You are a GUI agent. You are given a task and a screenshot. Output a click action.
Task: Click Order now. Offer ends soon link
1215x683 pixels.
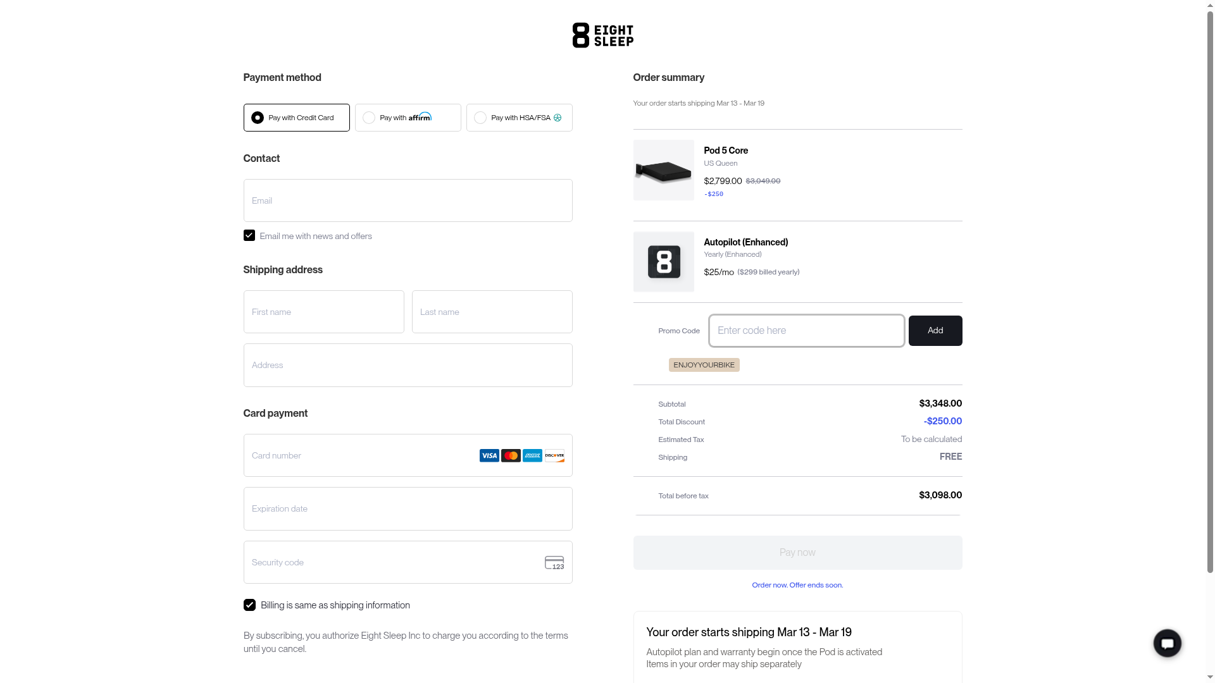797,585
